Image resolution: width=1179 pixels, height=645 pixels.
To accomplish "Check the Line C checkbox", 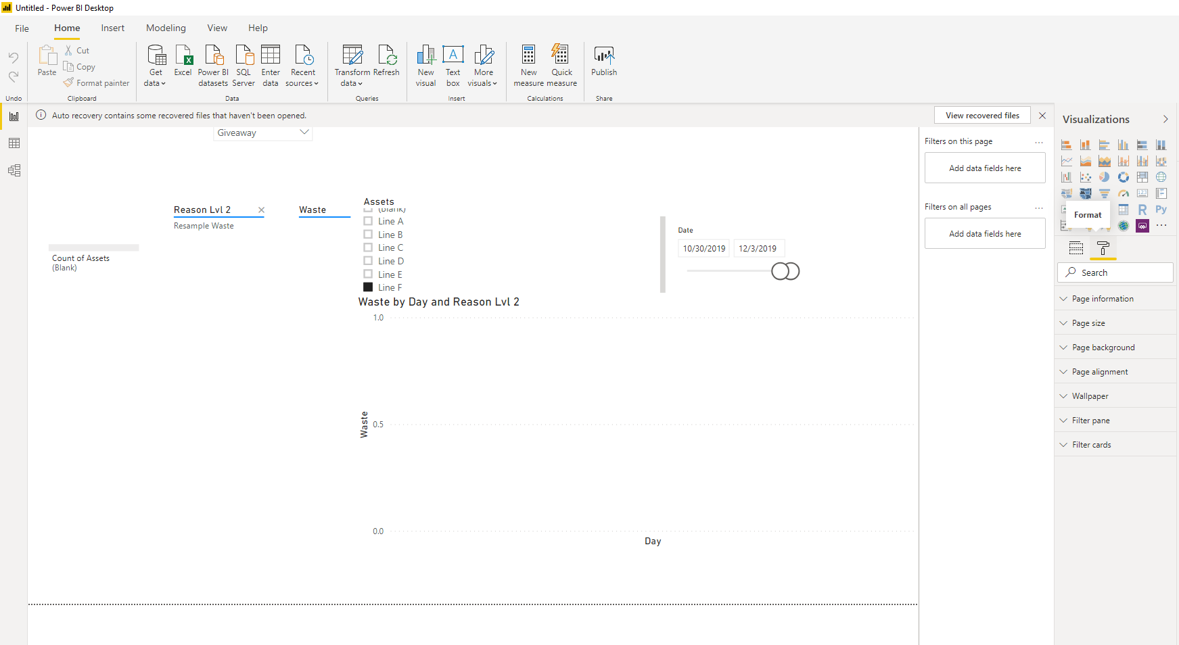I will tap(368, 247).
